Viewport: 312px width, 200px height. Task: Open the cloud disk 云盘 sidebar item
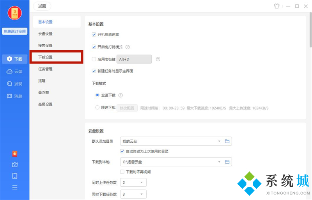pos(14,71)
